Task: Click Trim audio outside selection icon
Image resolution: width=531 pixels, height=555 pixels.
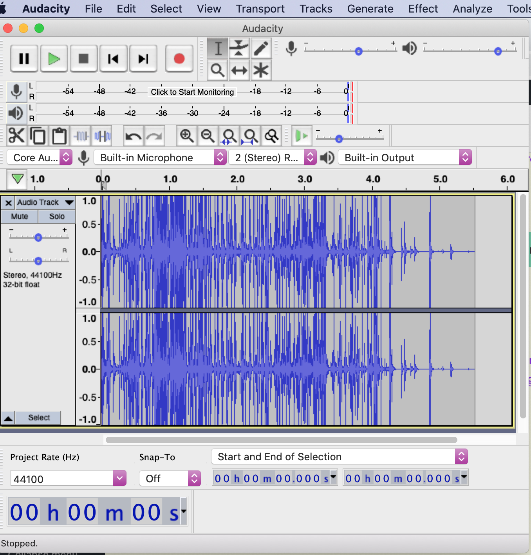Action: click(81, 136)
